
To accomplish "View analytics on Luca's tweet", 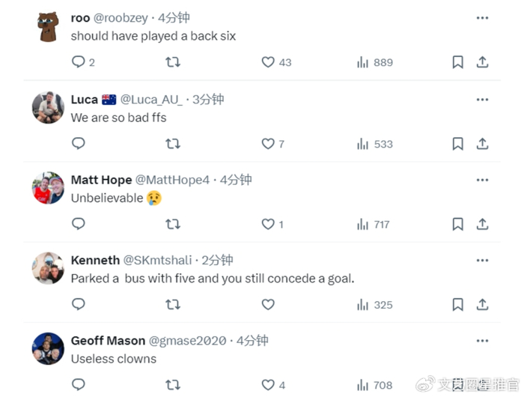I will coord(363,143).
